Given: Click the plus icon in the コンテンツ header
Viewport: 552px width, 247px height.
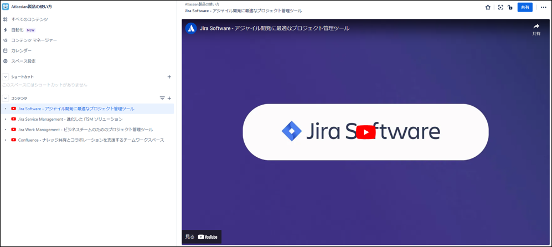Looking at the screenshot, I should pos(169,98).
